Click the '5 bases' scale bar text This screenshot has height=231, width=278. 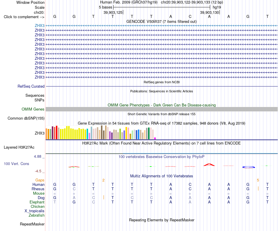click(x=105, y=7)
